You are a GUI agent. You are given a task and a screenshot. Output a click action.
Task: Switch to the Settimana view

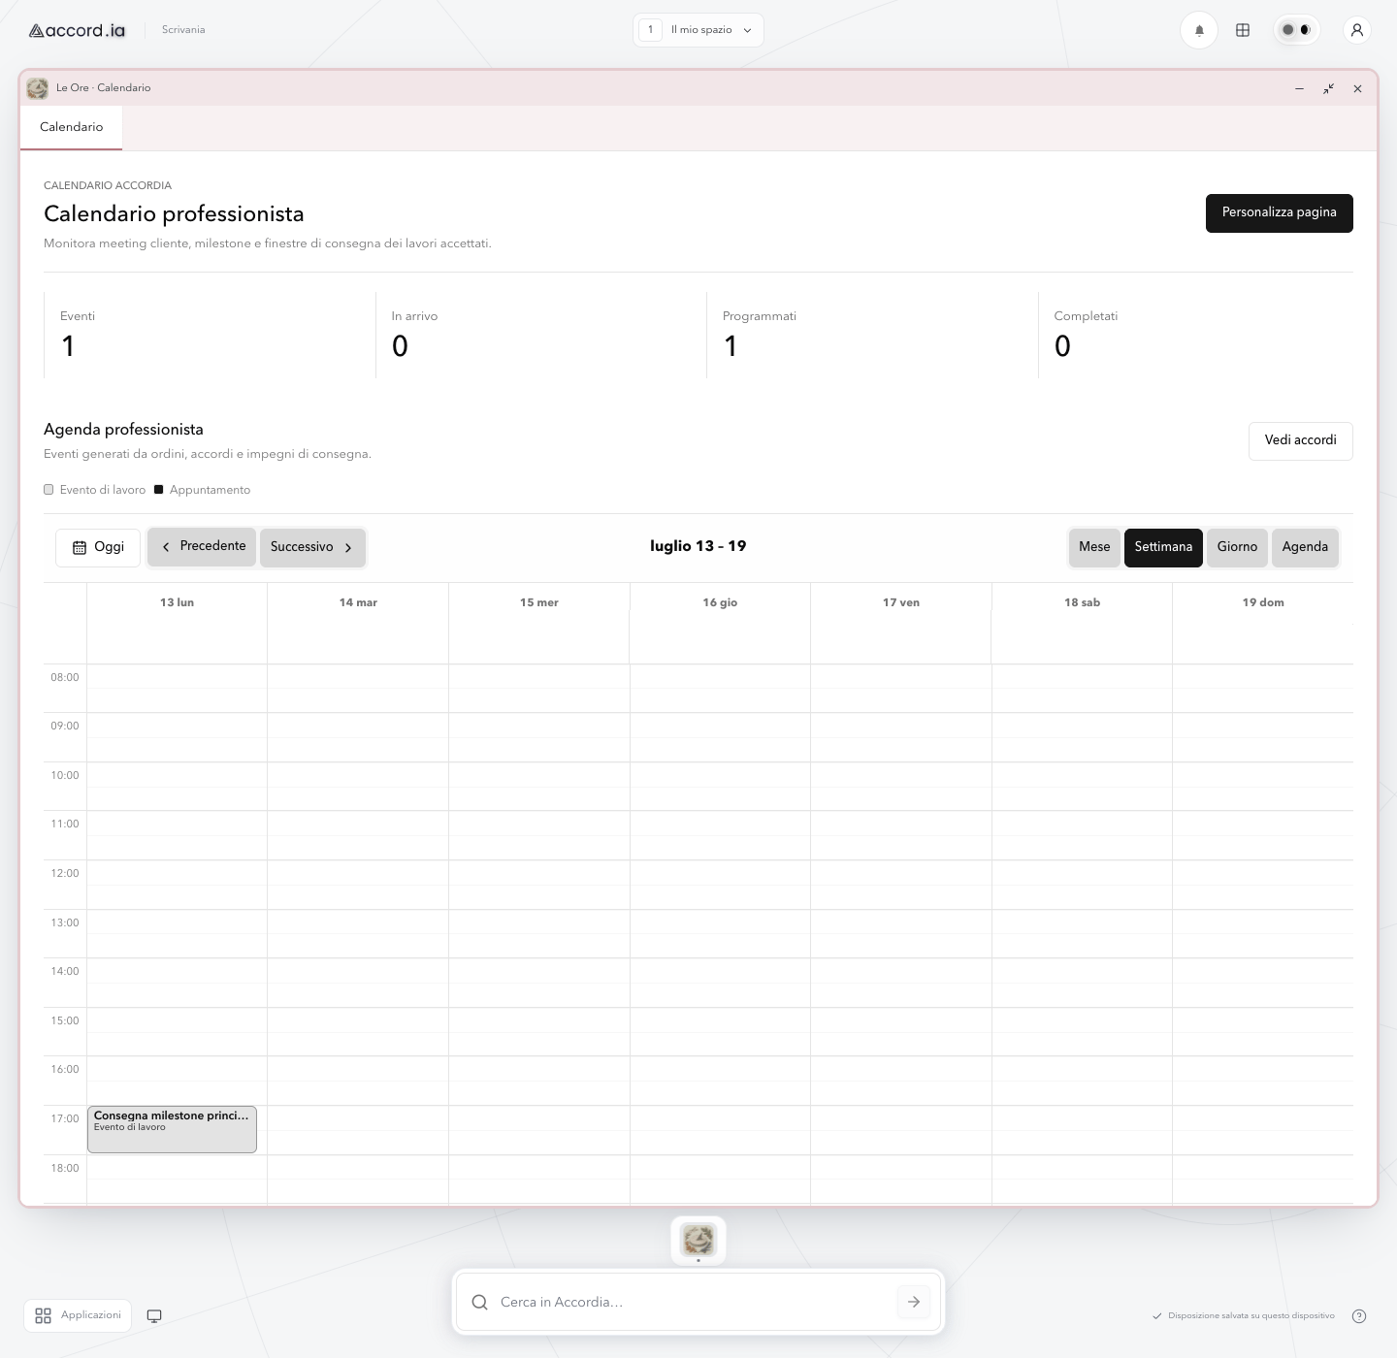click(x=1163, y=547)
